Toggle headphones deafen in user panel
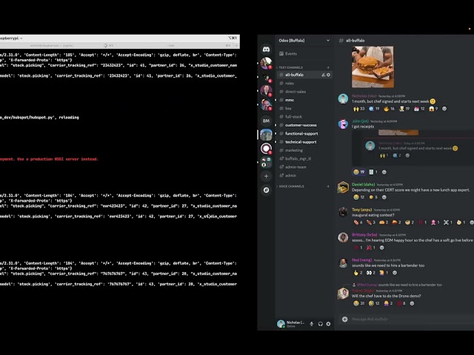Viewport: 474px width, 355px height. (320, 324)
